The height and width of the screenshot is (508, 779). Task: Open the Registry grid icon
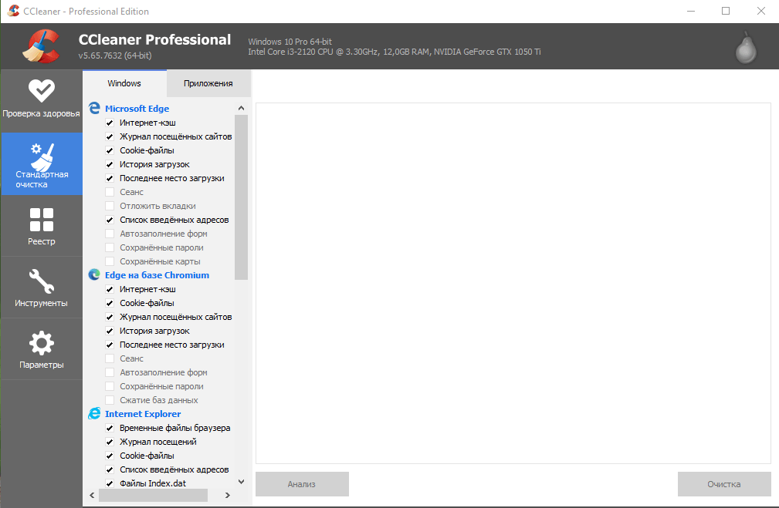click(41, 220)
